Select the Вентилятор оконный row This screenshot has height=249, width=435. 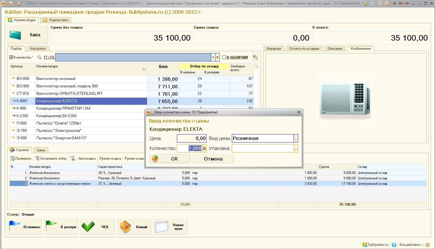(132, 79)
